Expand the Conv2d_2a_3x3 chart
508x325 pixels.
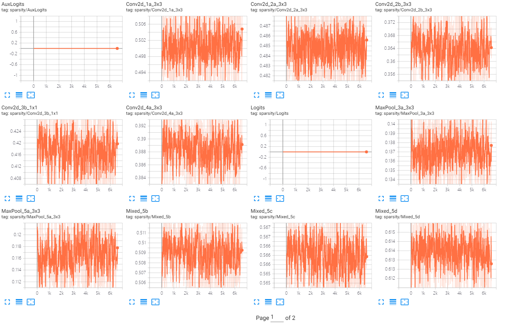point(257,95)
